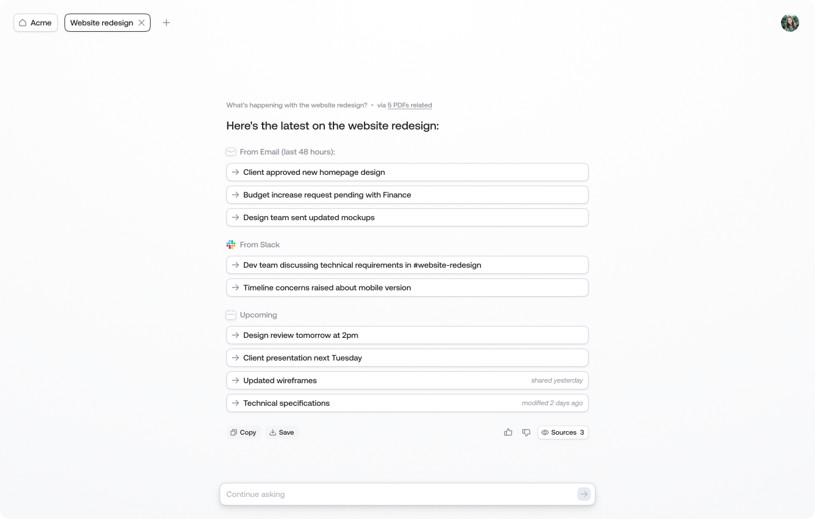Expand Client approved new homepage design
815x519 pixels.
[x=407, y=172]
